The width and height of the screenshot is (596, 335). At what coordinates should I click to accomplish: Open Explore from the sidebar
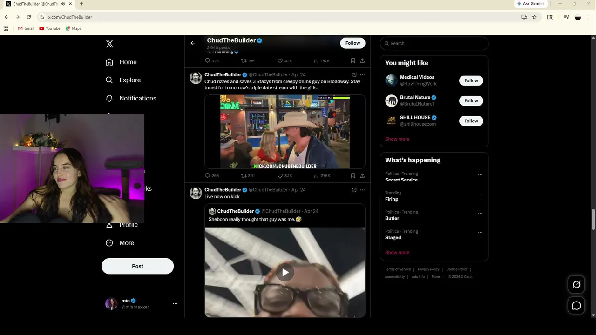coord(123,80)
